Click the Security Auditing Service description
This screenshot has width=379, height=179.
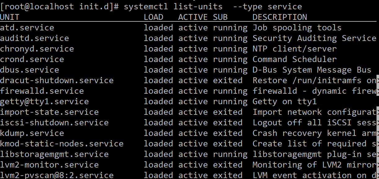[x=315, y=38]
